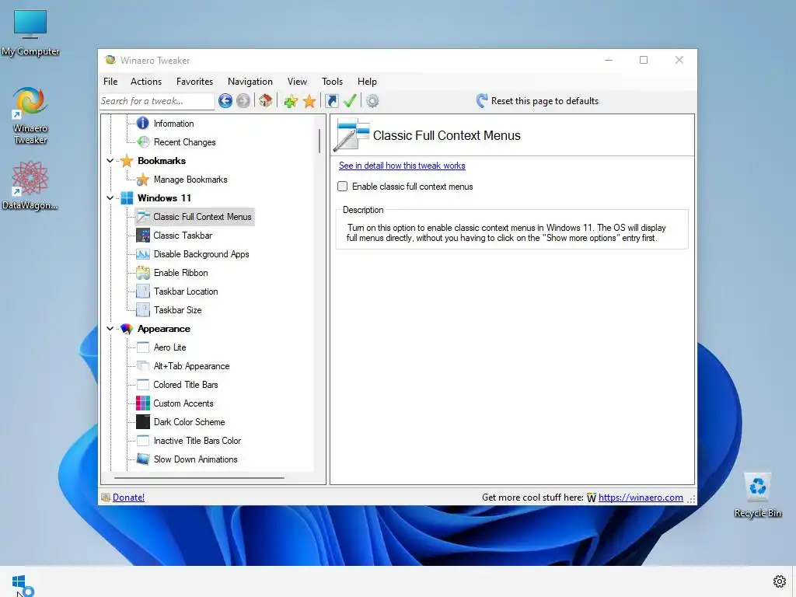Open the View menu

[x=297, y=81]
